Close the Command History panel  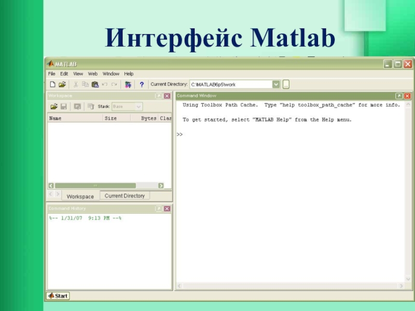click(167, 209)
